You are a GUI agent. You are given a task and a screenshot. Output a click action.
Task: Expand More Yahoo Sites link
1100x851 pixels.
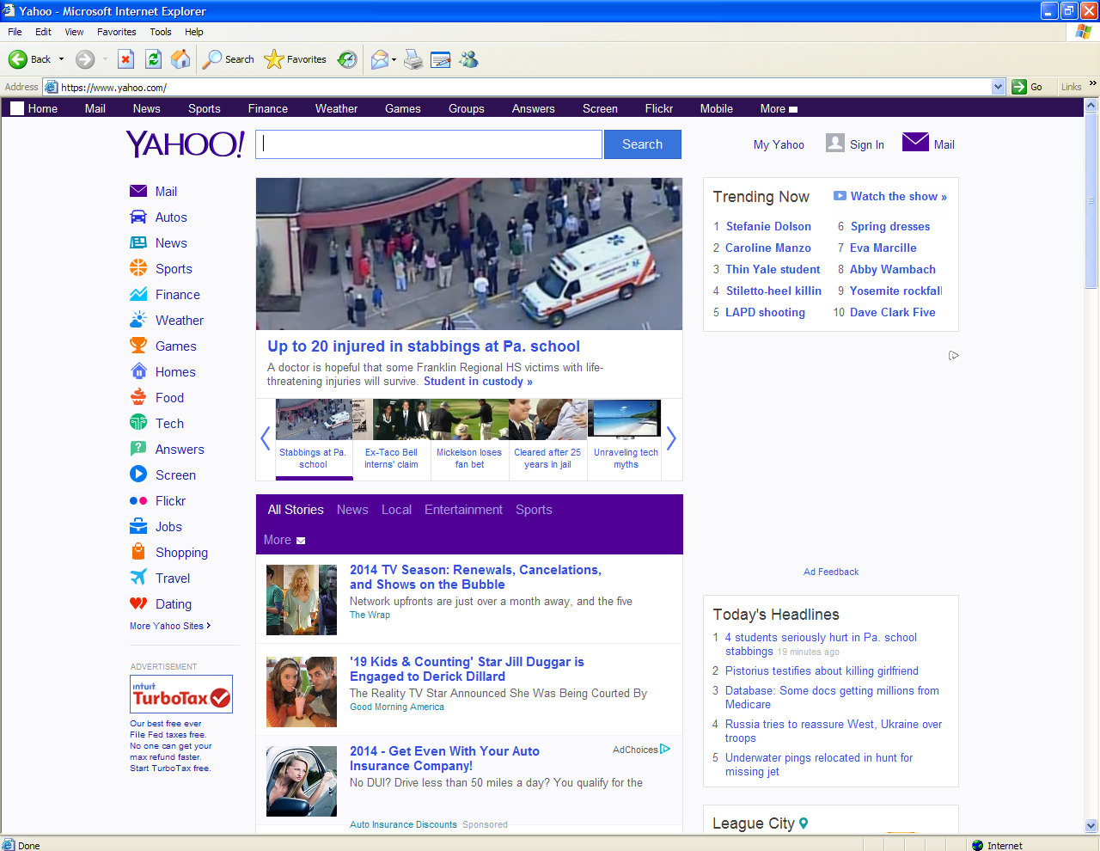click(x=170, y=626)
